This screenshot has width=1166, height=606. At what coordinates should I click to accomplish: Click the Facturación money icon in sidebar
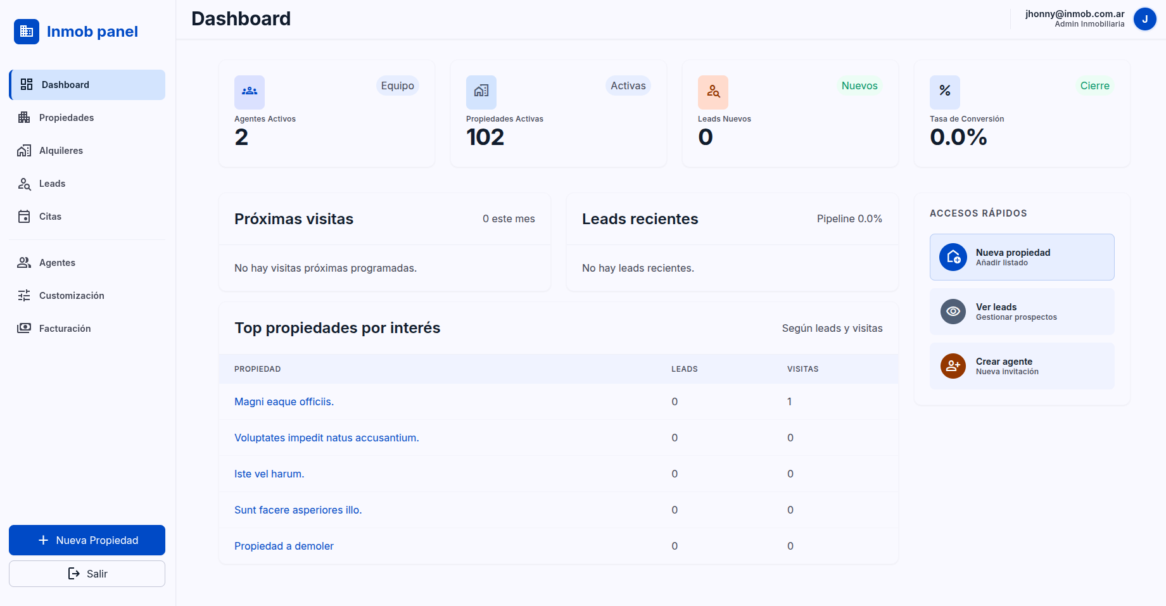pyautogui.click(x=24, y=329)
